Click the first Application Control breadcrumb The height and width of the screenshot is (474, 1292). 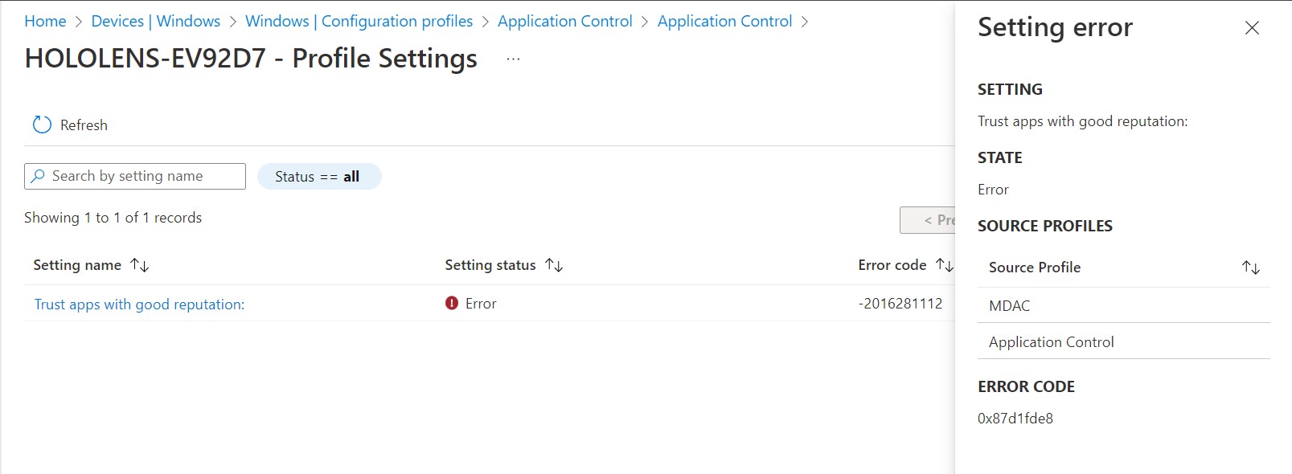(x=564, y=21)
